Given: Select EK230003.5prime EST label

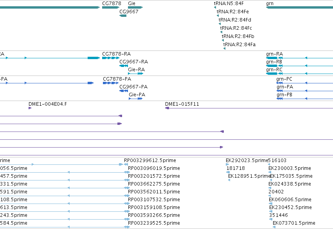Looking at the screenshot, I should 290,168.
